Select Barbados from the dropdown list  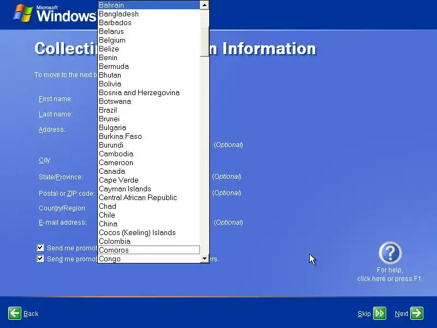[149, 22]
